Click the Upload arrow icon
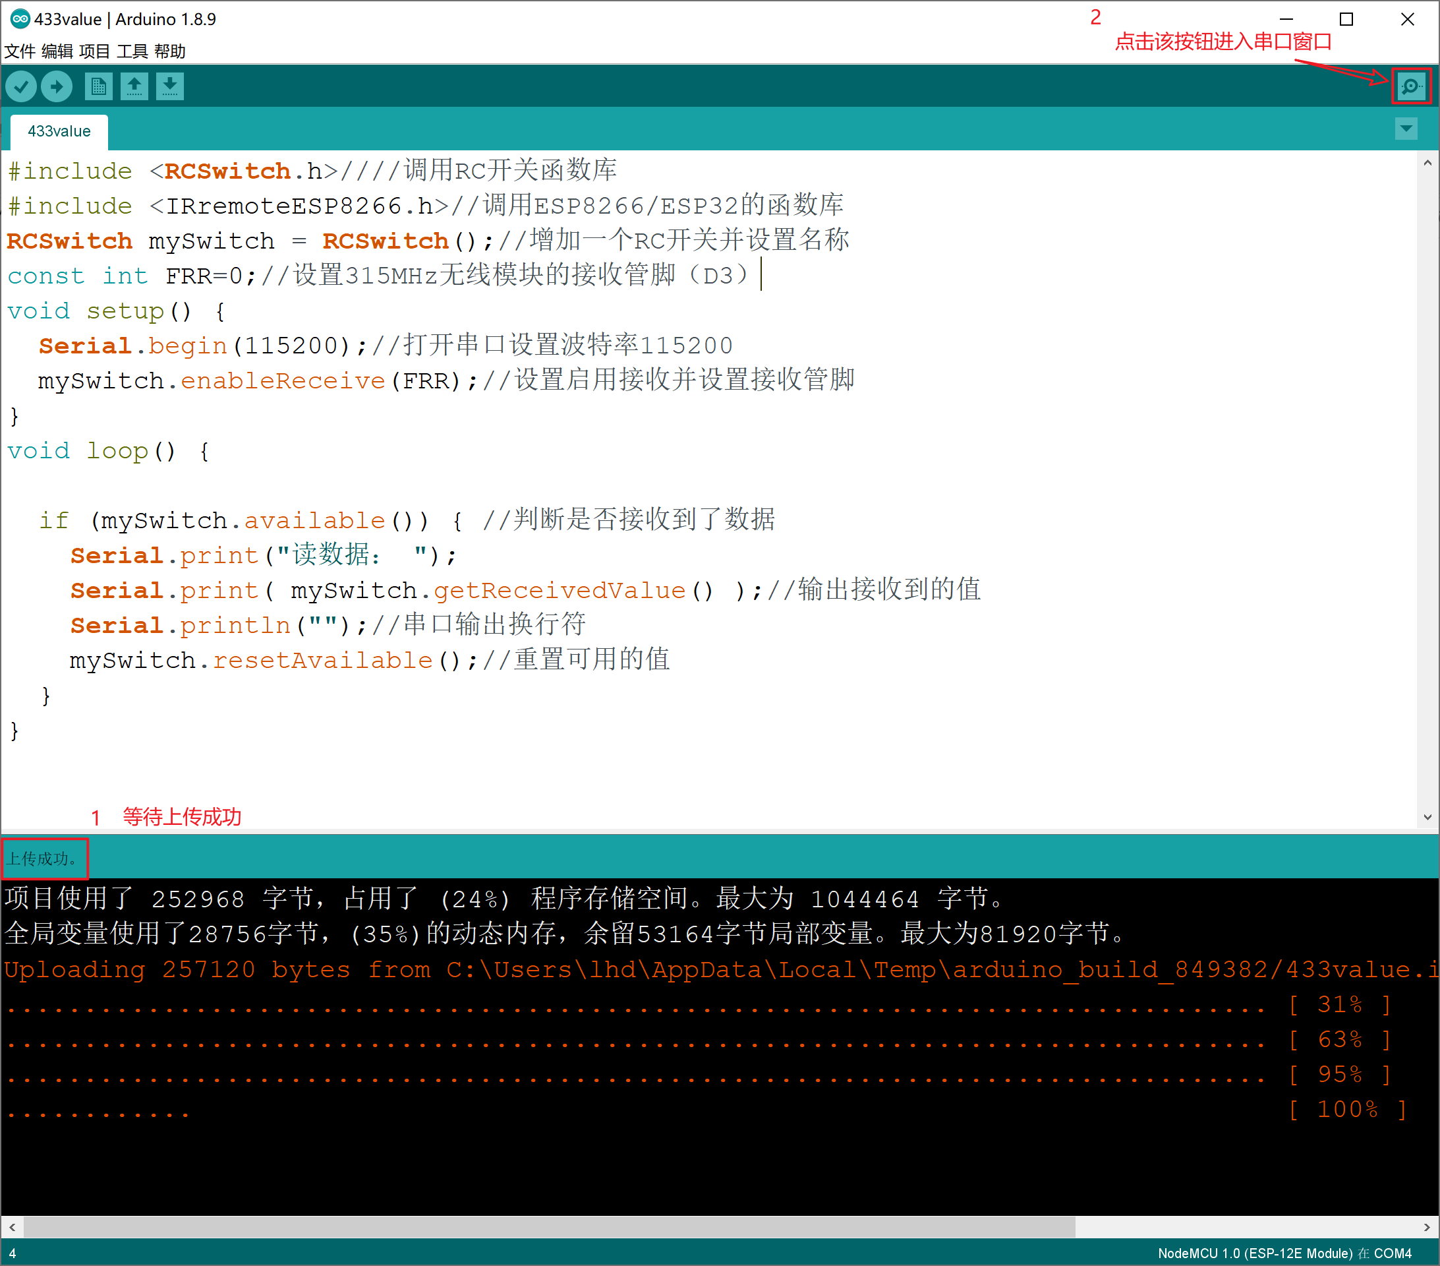This screenshot has height=1266, width=1440. 57,86
